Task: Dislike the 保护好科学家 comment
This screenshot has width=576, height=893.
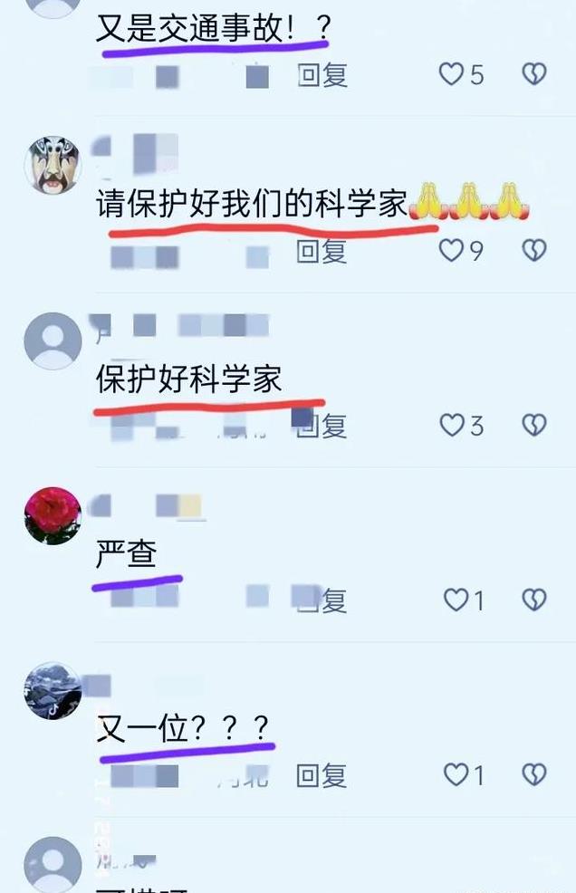Action: tap(534, 425)
